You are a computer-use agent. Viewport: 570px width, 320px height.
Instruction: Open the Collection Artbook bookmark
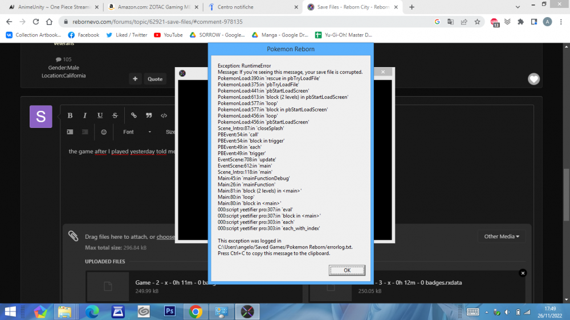34,35
